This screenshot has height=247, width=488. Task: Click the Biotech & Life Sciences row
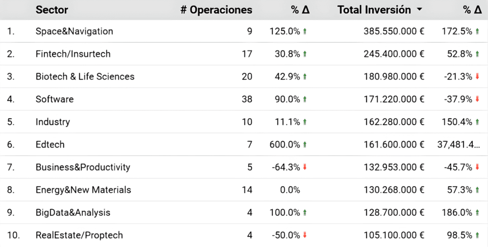tap(244, 77)
